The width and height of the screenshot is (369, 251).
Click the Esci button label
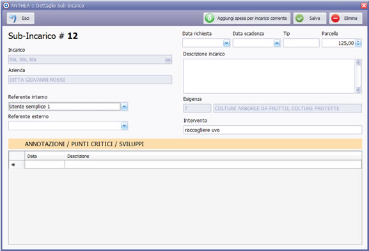26,19
